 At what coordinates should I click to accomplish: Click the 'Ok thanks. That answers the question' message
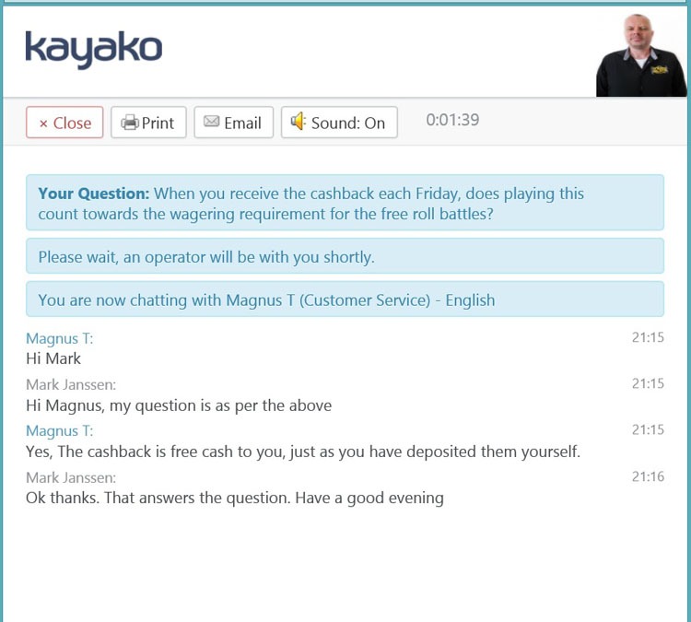point(235,499)
